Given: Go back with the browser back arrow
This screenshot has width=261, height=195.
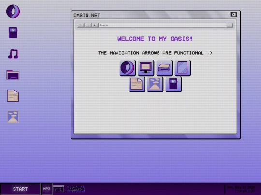Looking at the screenshot, I should [x=81, y=26].
